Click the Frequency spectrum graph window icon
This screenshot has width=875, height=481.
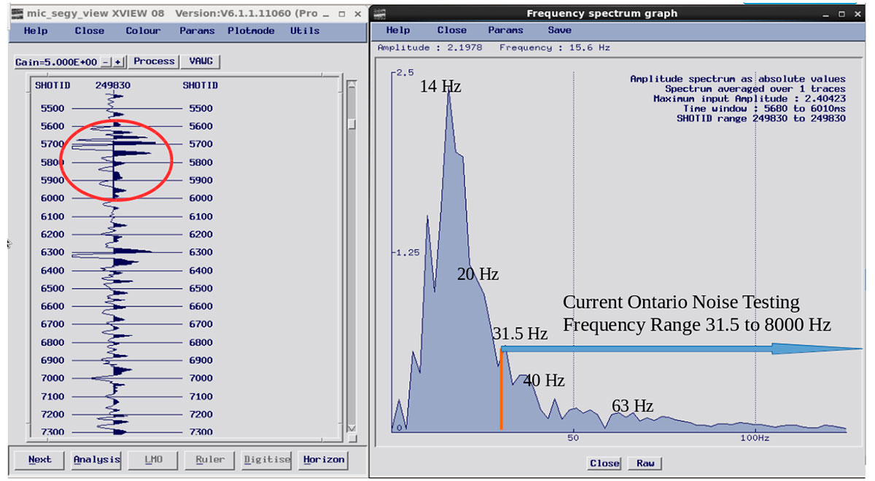coord(378,14)
